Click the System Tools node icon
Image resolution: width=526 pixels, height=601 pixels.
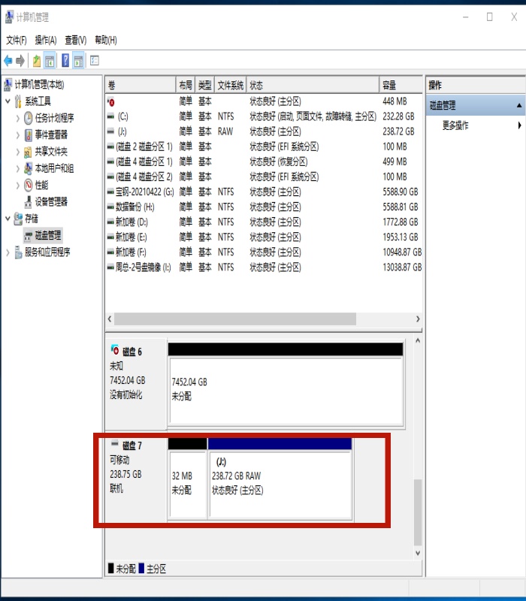[18, 101]
